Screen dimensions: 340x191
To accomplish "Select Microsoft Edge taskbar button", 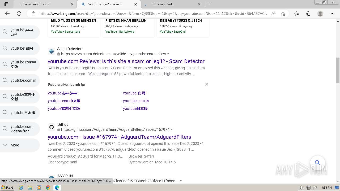I will click(57, 188).
